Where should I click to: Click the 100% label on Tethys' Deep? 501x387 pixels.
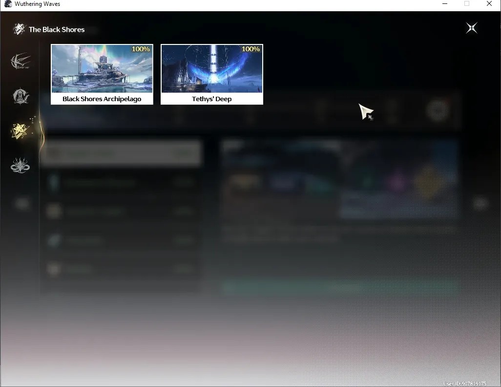pos(250,49)
